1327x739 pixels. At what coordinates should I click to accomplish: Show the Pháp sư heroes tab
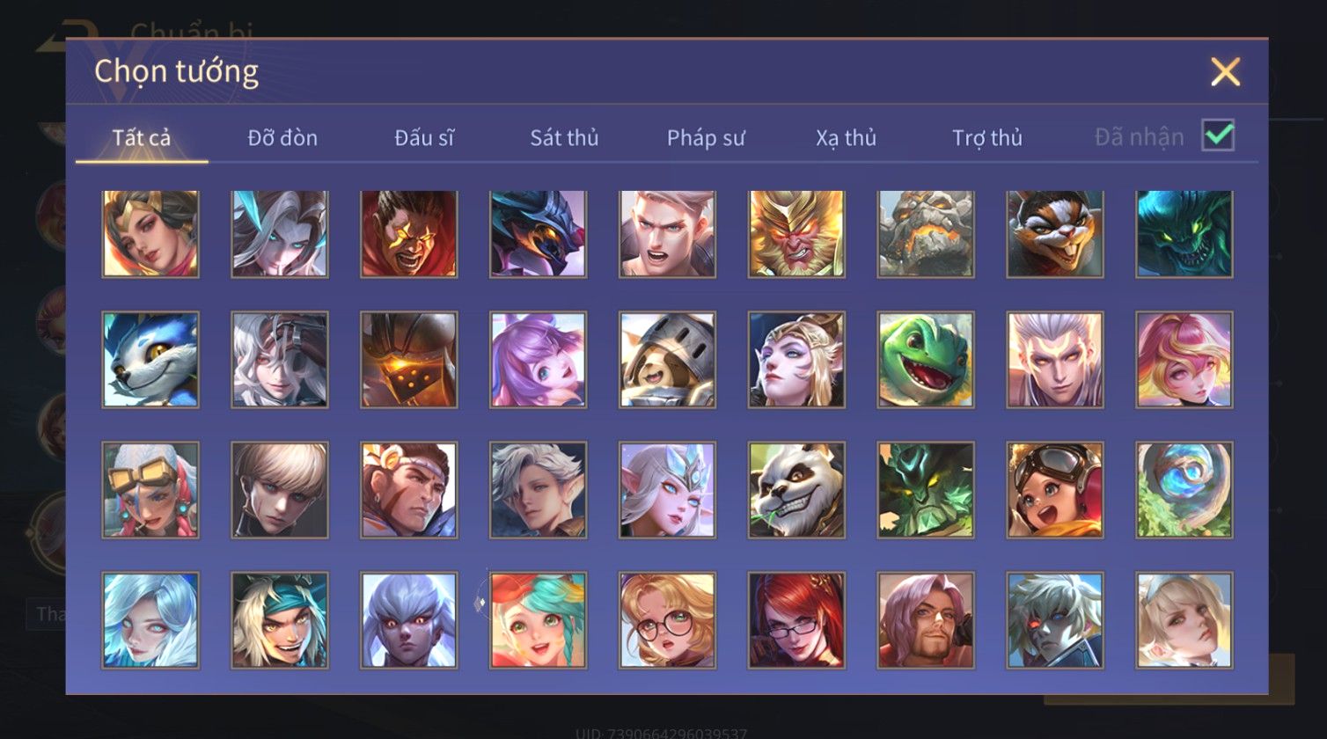(706, 138)
